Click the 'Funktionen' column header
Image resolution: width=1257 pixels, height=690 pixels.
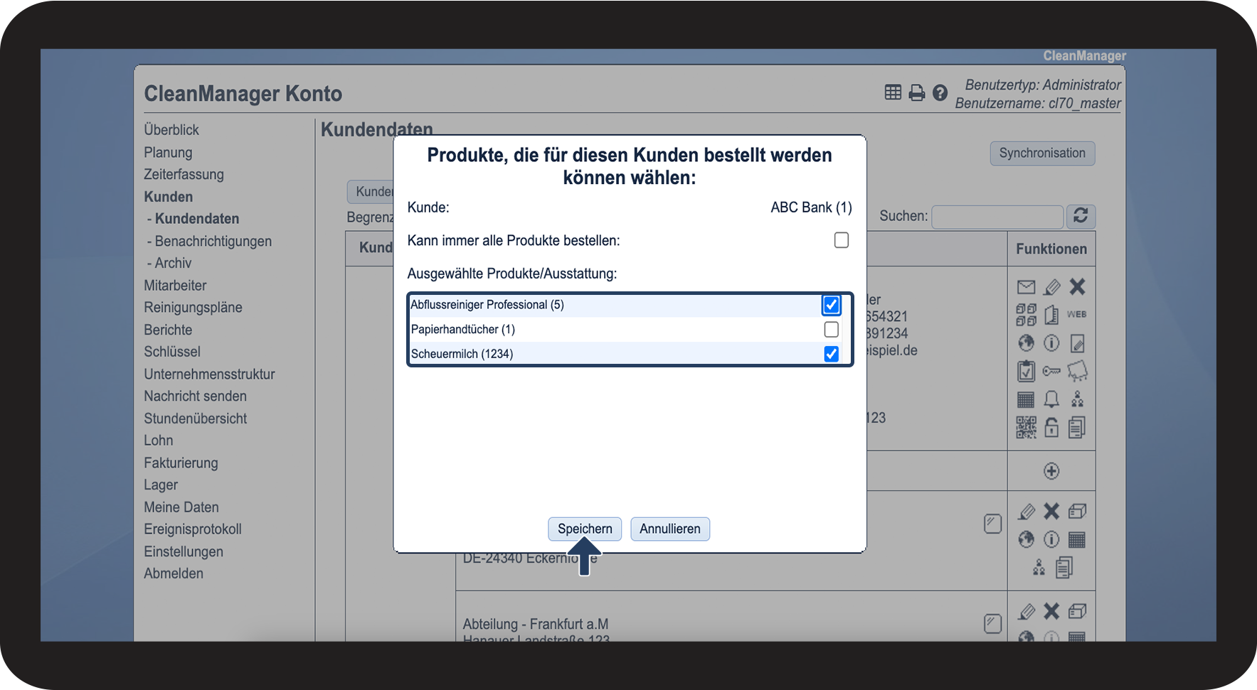(x=1051, y=249)
